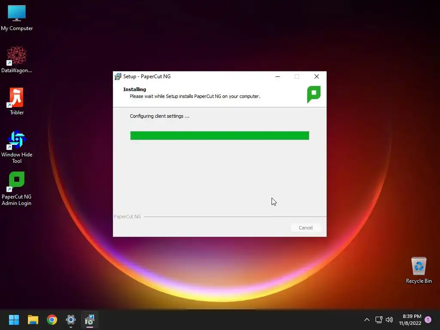The width and height of the screenshot is (440, 330).
Task: Minimize the PaperCut NG setup window
Action: coord(278,76)
